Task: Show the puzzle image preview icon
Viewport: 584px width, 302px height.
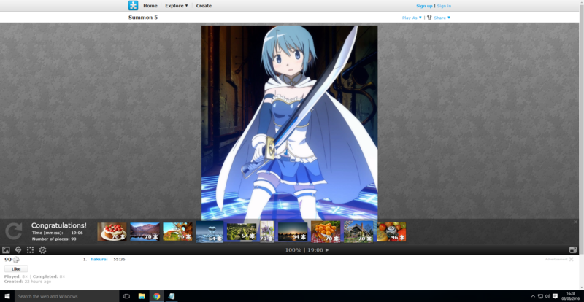Action: pyautogui.click(x=6, y=250)
